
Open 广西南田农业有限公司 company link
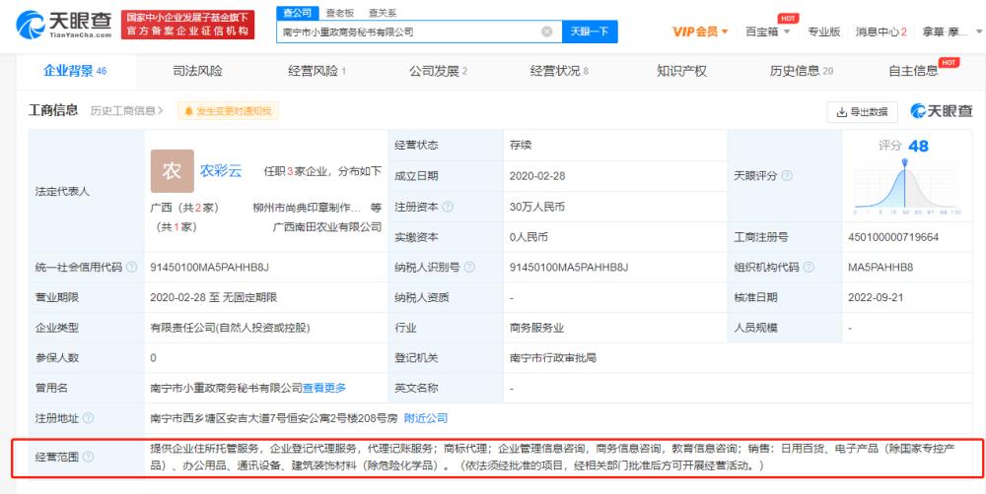click(327, 226)
